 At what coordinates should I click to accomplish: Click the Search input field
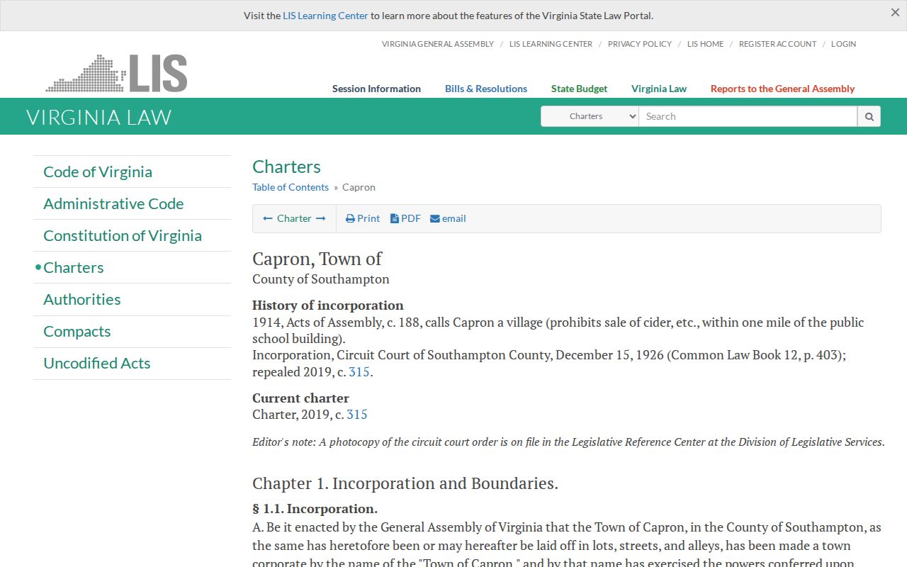748,116
